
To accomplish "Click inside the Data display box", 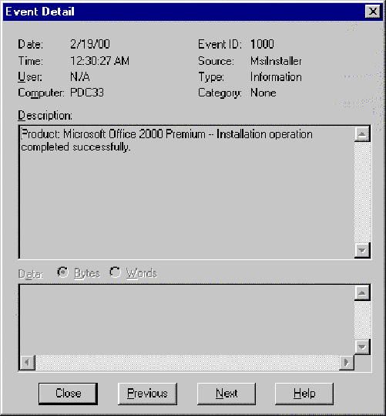I will coord(187,320).
